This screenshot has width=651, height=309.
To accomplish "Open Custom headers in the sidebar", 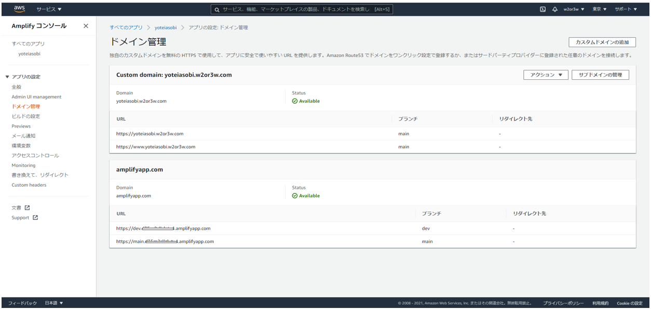I will pos(29,185).
